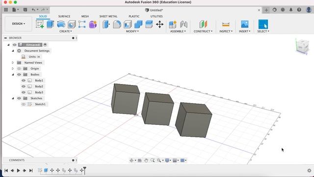Open the File menu dropdown
The image size is (314, 177).
15,10
